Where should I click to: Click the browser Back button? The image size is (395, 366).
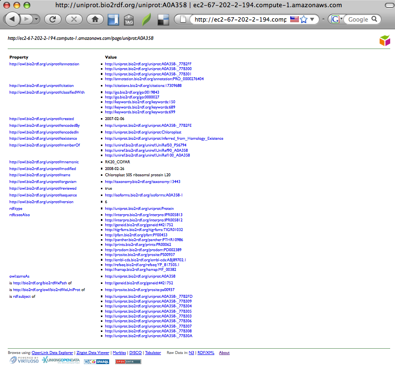pyautogui.click(x=12, y=20)
